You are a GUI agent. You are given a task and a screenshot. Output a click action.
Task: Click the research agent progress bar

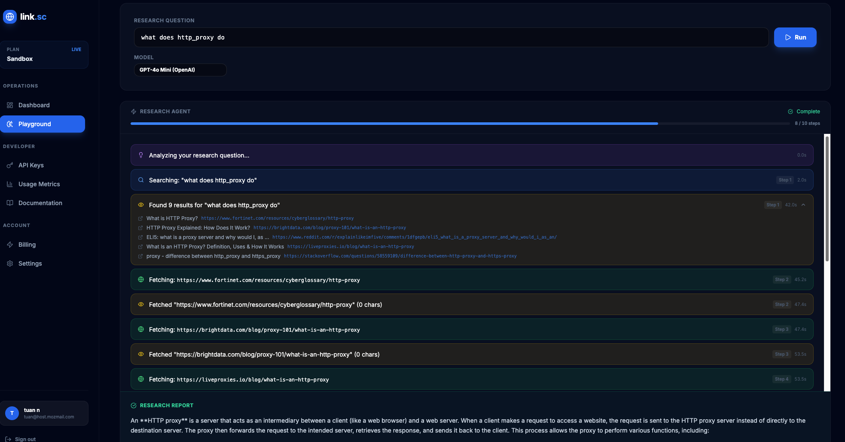(460, 124)
